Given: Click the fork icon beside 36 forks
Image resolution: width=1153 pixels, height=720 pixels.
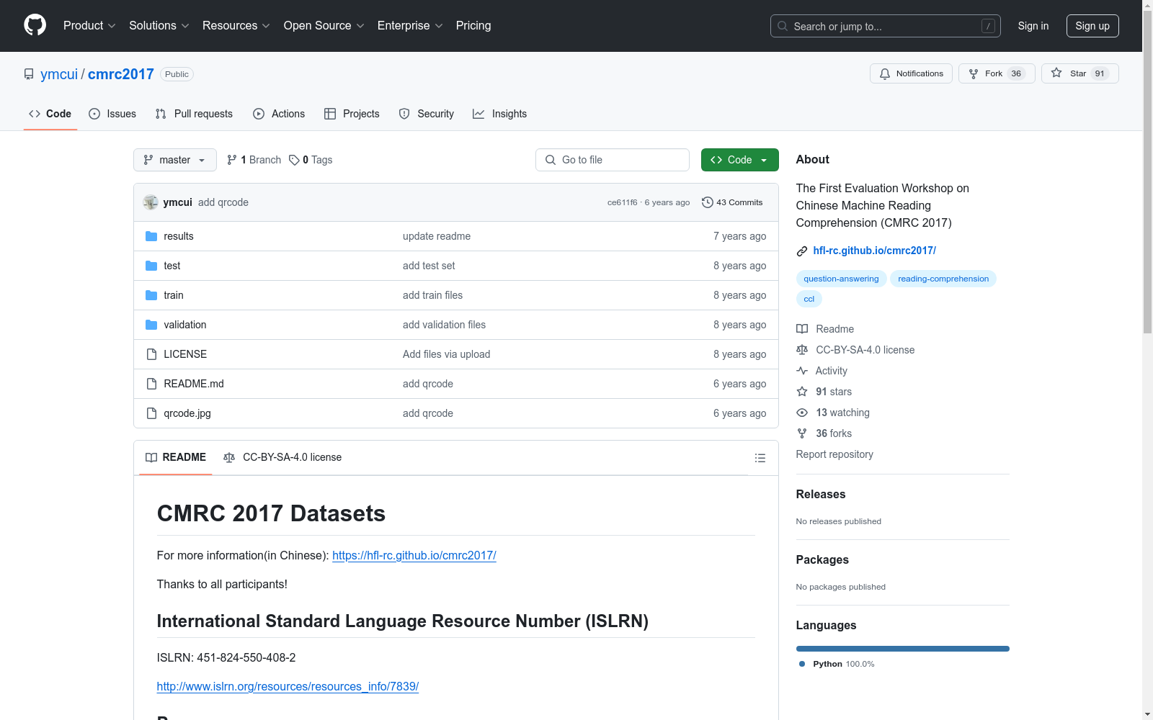Looking at the screenshot, I should 802,433.
